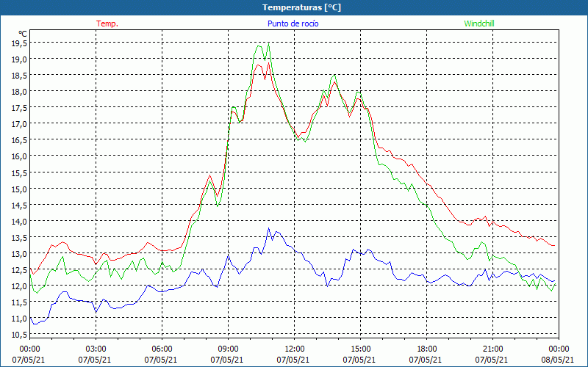Click the 14,5 y-axis value

click(19, 205)
